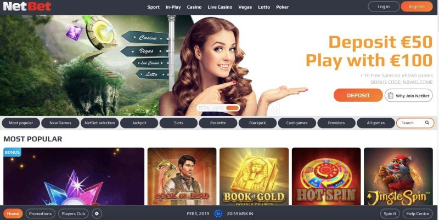
Task: Select the Slots category tab
Action: click(x=179, y=123)
